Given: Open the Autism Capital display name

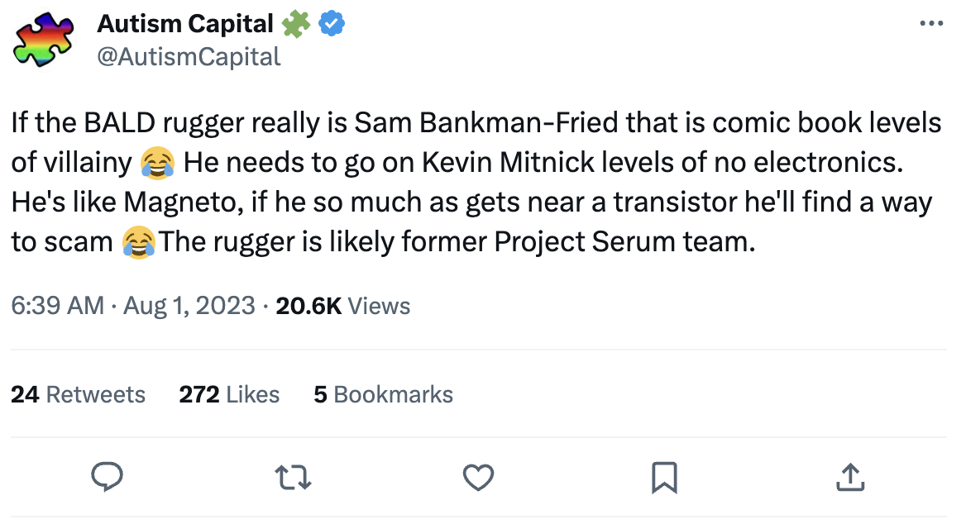Looking at the screenshot, I should click(185, 25).
